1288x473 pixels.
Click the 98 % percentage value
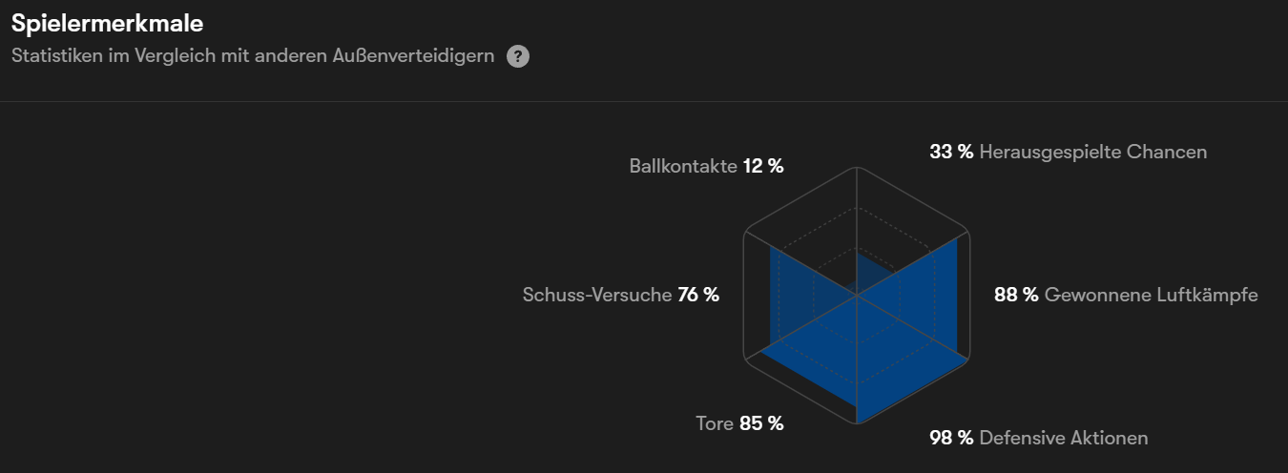click(x=951, y=438)
